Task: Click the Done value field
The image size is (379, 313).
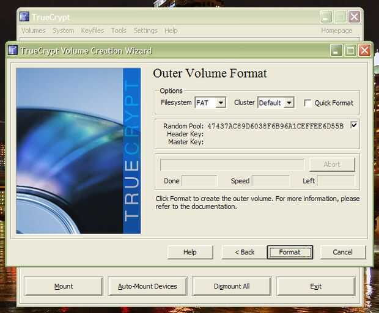Action: [x=199, y=181]
